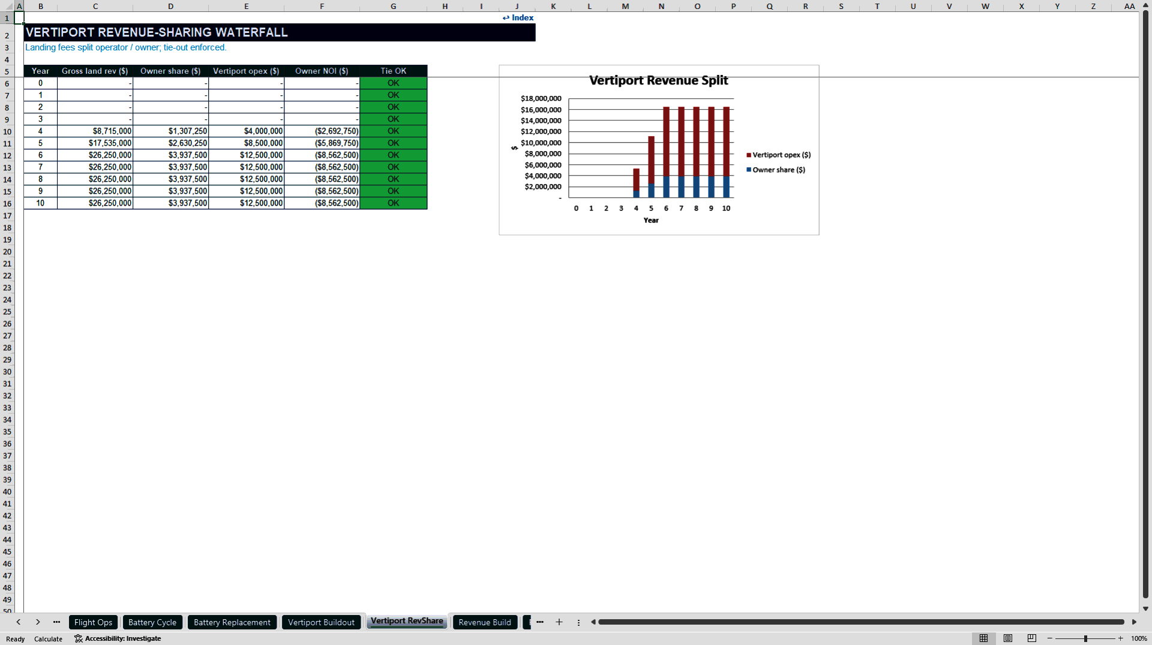Select the Owner NOI ($) header cell
This screenshot has width=1152, height=645.
322,71
